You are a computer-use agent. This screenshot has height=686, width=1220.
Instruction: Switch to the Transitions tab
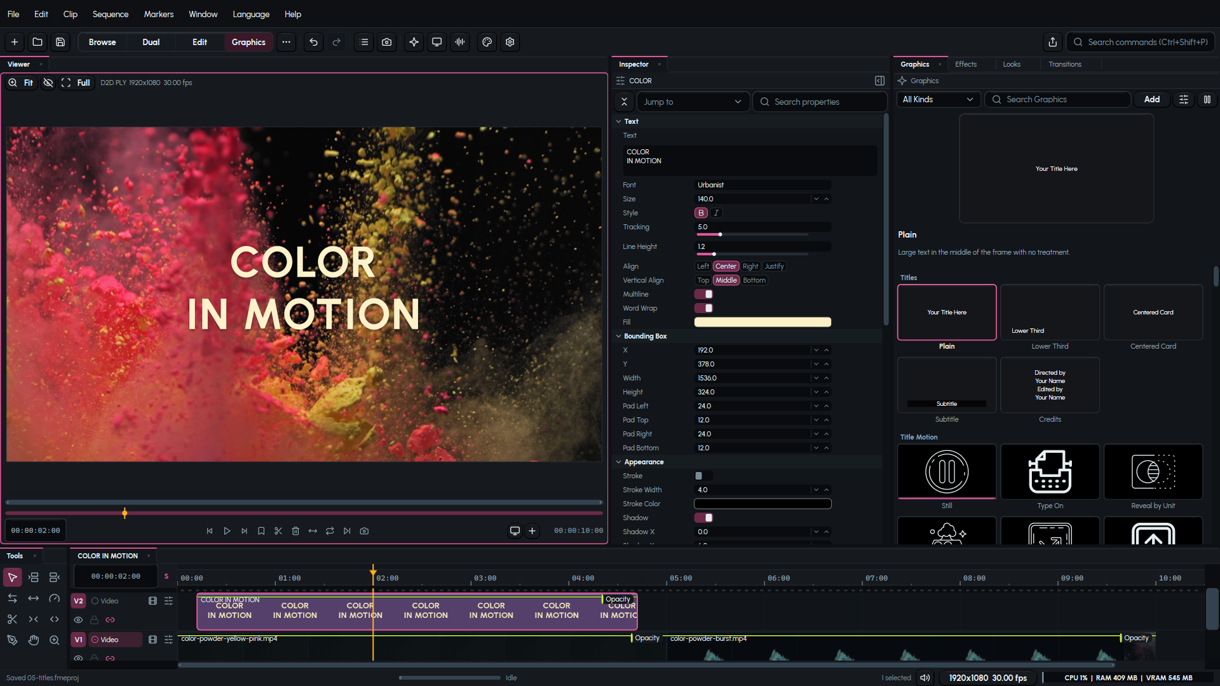click(1065, 64)
